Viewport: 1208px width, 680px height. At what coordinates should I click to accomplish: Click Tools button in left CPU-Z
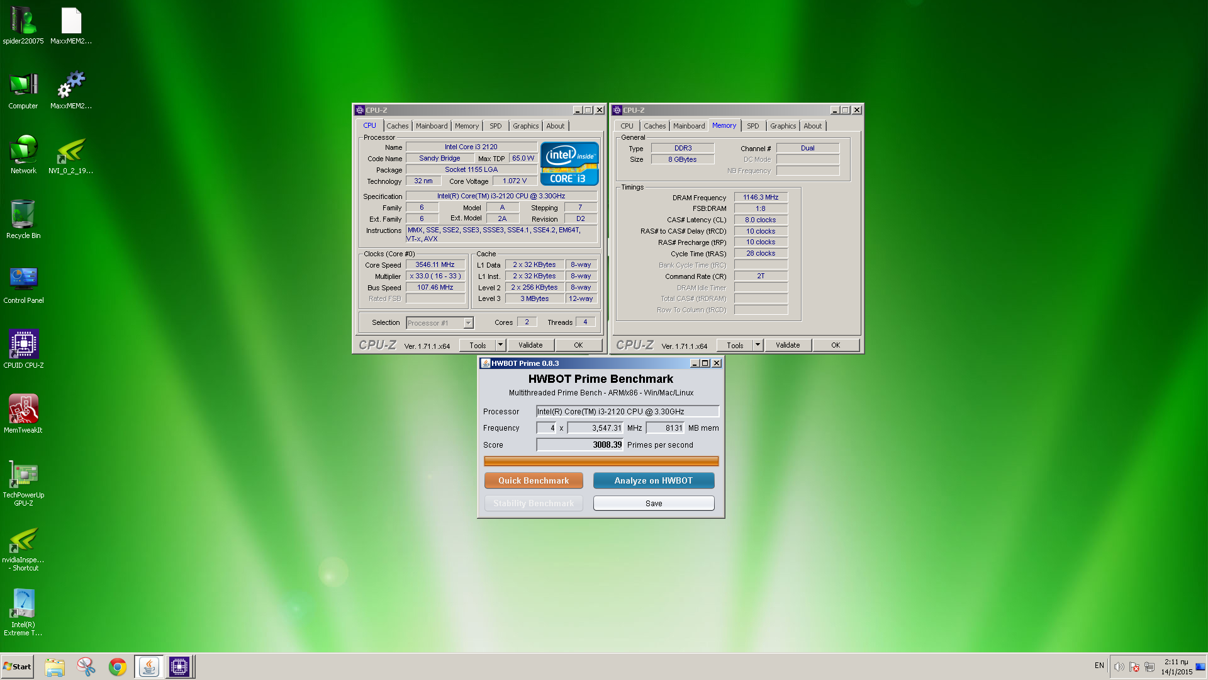(478, 345)
